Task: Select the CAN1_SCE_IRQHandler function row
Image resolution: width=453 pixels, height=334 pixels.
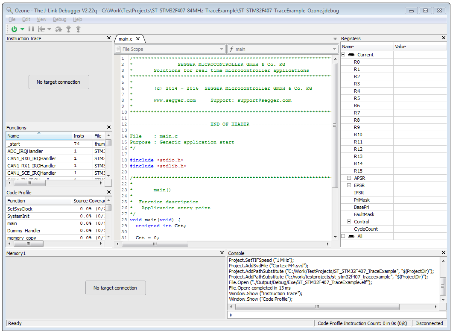Action: tap(55, 173)
